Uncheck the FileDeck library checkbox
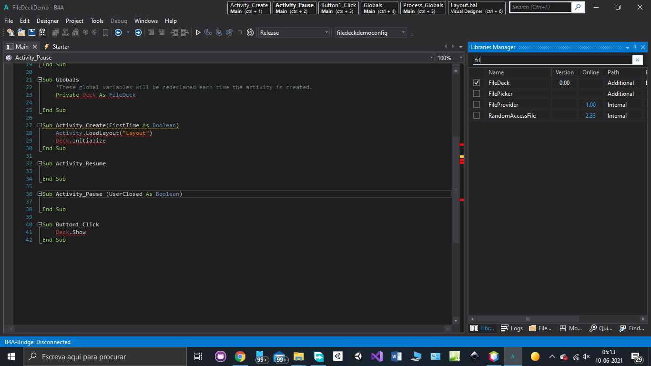Image resolution: width=651 pixels, height=366 pixels. [x=477, y=82]
